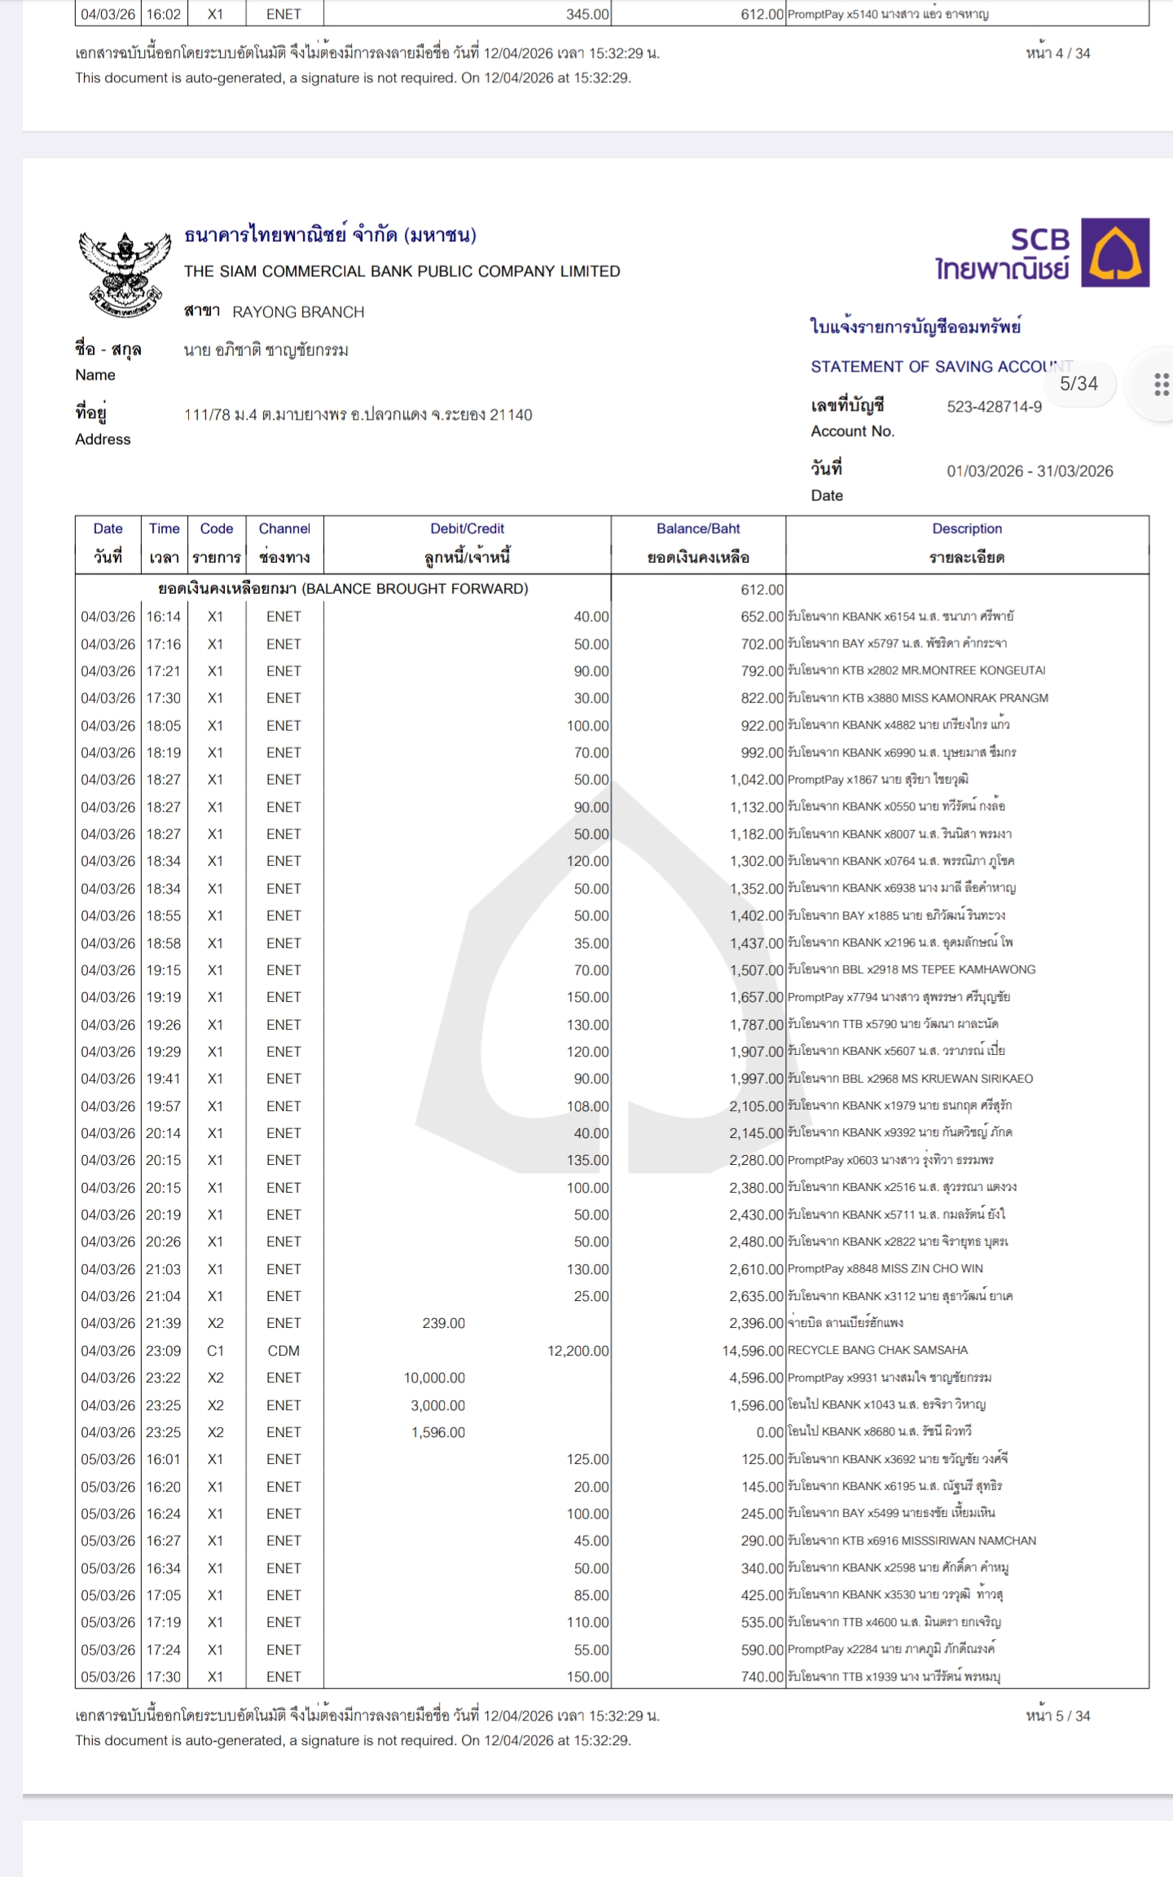Tap RECYCLE BANG CHAK SAMSAHA description

point(877,1350)
